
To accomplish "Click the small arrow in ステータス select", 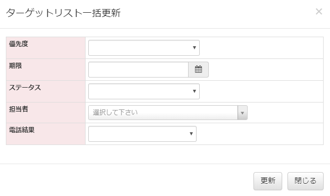I will coord(194,91).
